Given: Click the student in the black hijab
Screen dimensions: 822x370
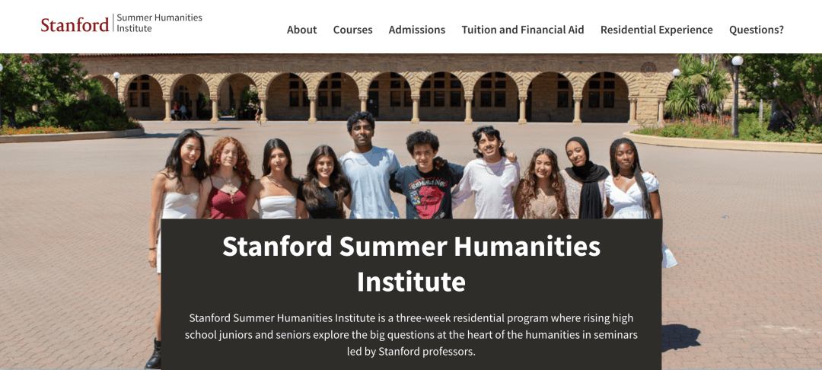Looking at the screenshot, I should click(x=586, y=183).
